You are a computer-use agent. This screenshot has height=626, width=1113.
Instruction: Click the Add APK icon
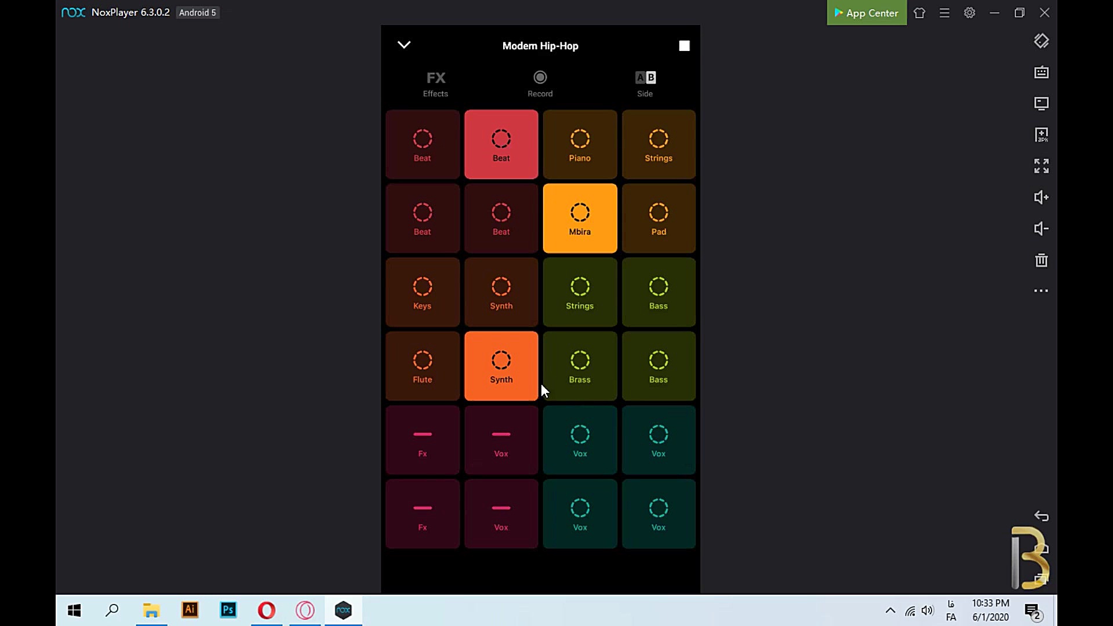pos(1041,135)
